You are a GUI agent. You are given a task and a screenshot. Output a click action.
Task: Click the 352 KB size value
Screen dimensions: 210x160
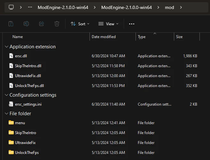click(x=191, y=86)
